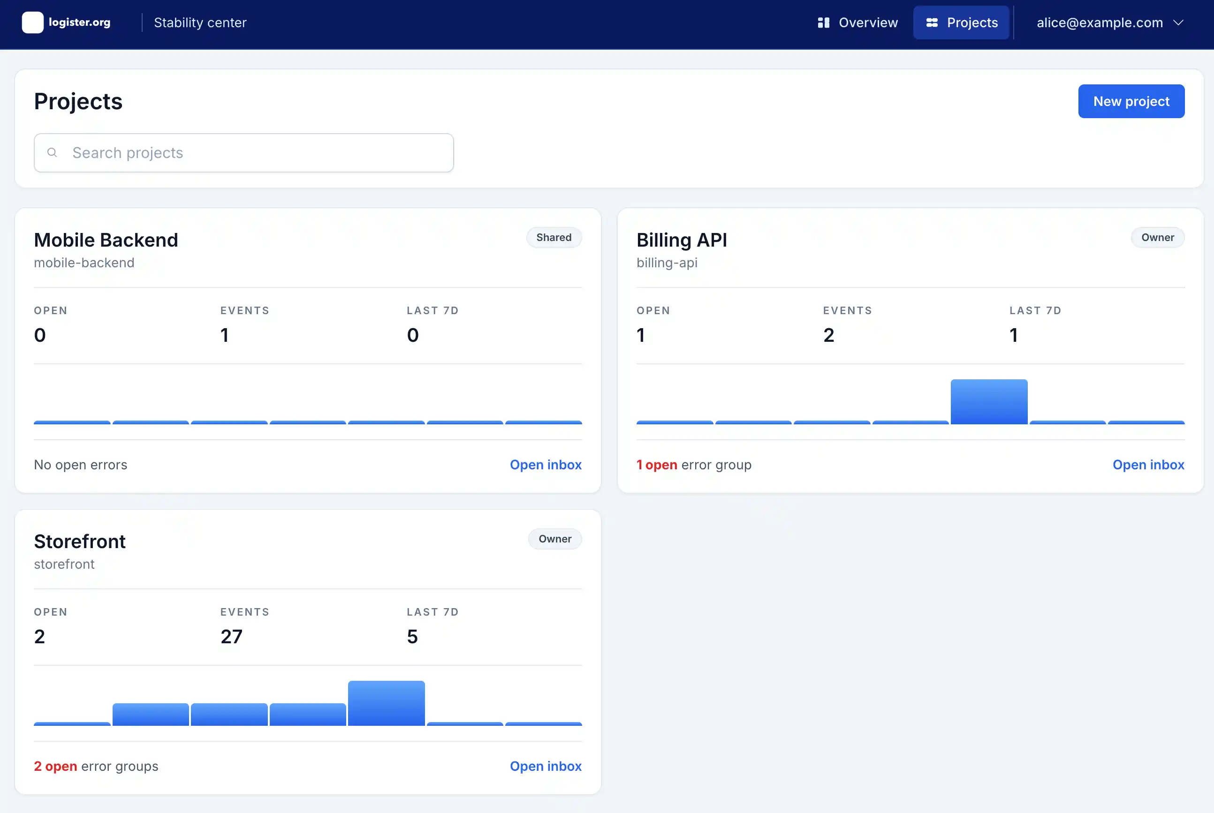Image resolution: width=1214 pixels, height=813 pixels.
Task: Open inbox for Mobile Backend
Action: click(x=546, y=465)
